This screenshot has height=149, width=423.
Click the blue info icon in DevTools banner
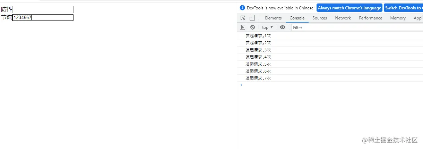click(x=242, y=8)
